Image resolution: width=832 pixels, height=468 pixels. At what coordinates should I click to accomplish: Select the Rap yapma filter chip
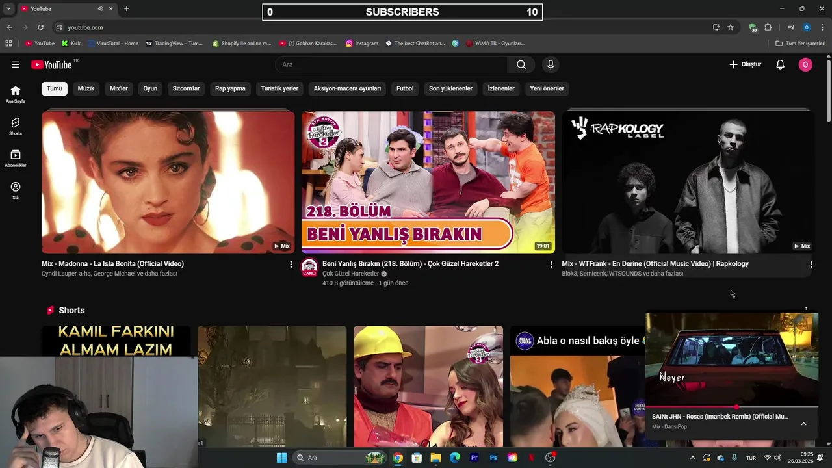pos(230,88)
